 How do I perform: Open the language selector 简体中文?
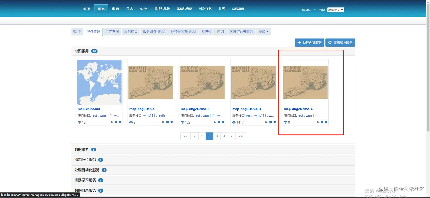[336, 10]
